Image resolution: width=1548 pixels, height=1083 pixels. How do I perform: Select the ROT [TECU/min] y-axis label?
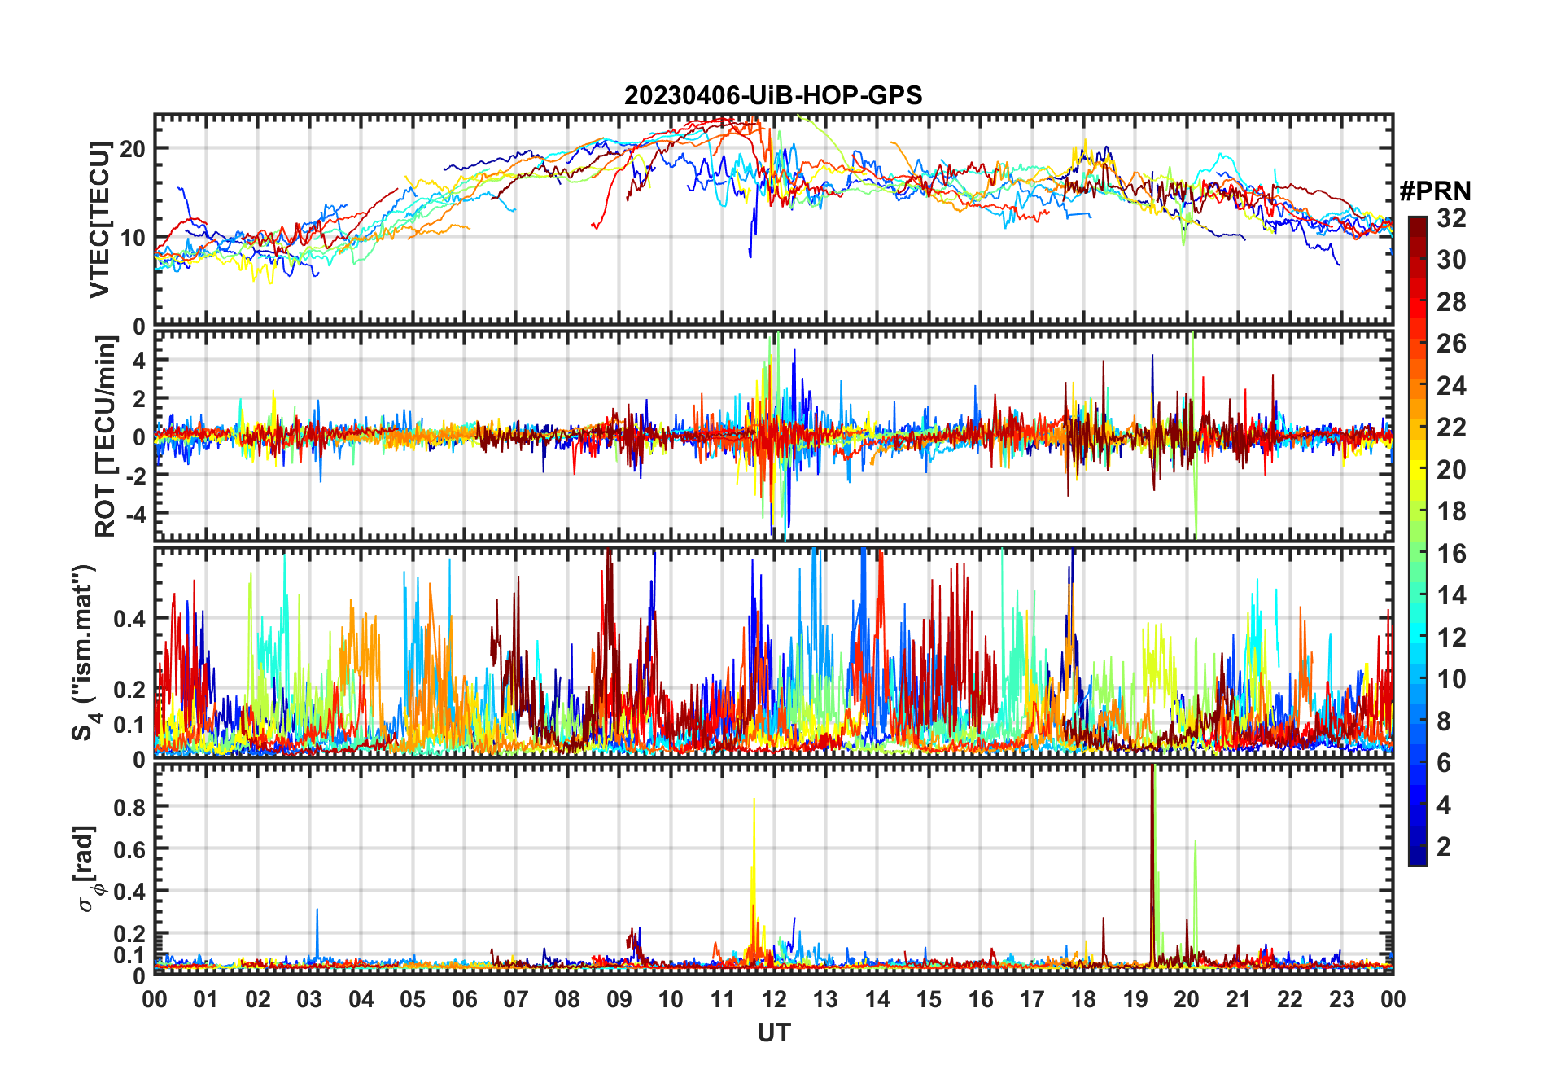(x=105, y=436)
